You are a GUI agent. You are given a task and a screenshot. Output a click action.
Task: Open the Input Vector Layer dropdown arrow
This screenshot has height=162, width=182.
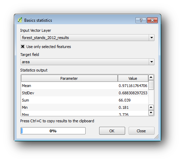pos(151,38)
